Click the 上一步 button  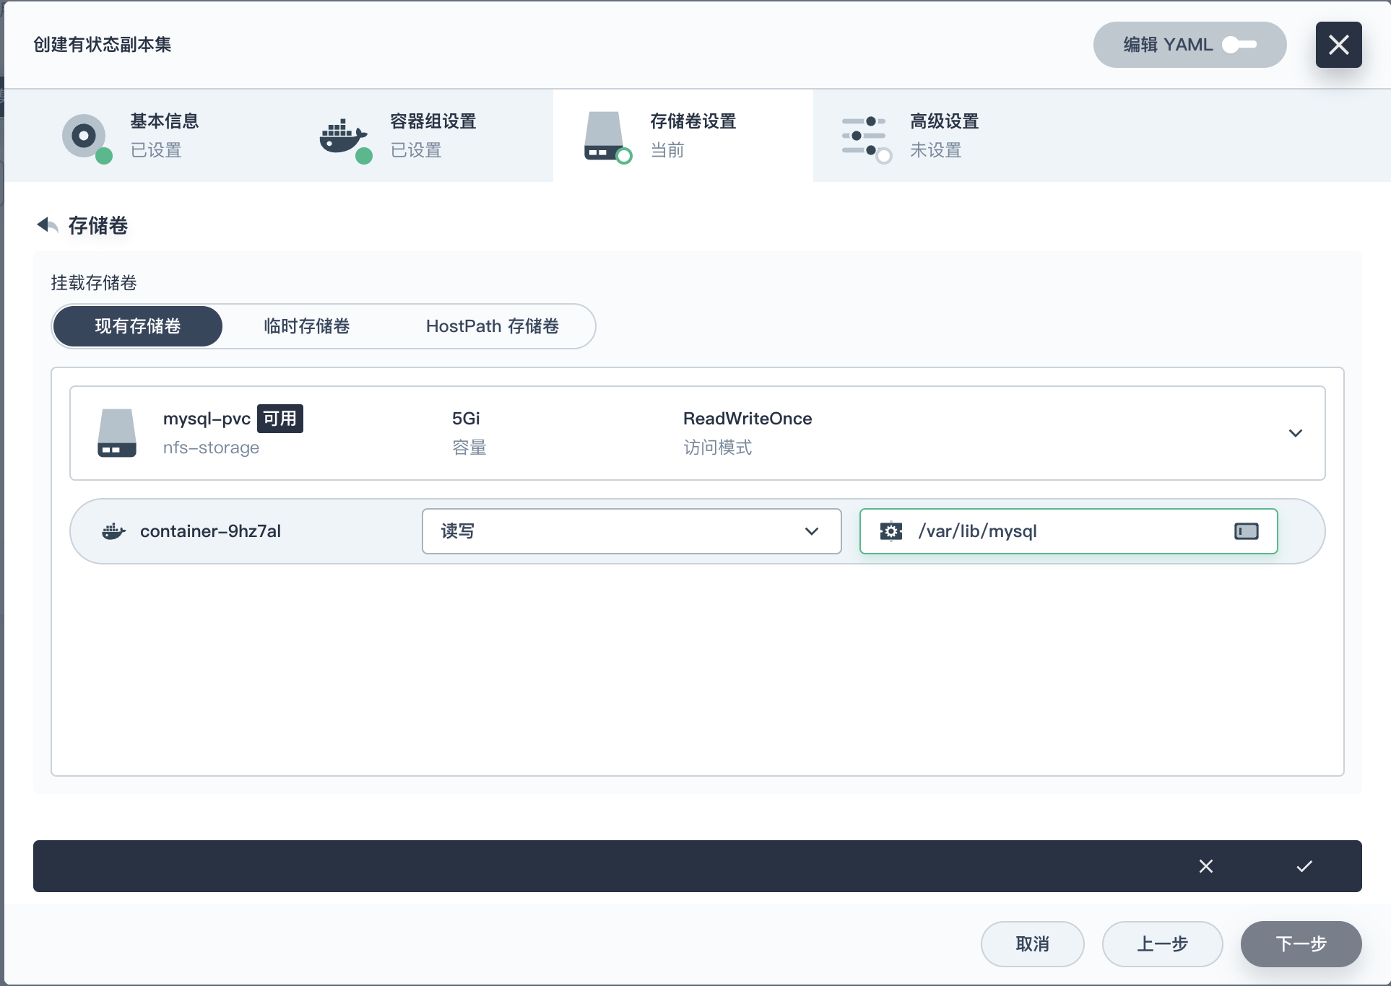click(x=1162, y=944)
